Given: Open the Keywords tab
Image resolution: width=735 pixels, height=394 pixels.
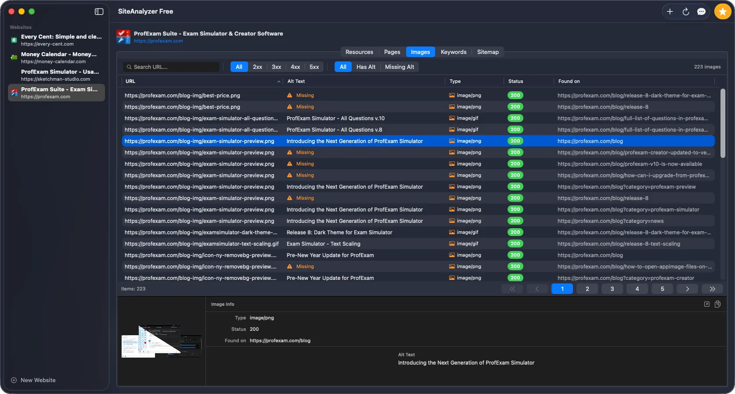Looking at the screenshot, I should click(454, 52).
